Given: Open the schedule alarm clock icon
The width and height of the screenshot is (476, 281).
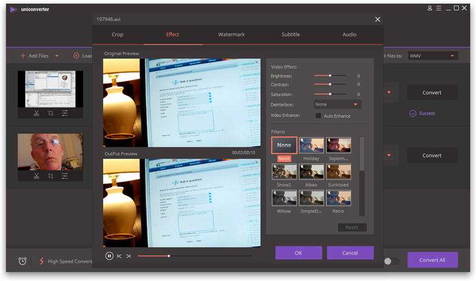Looking at the screenshot, I should (22, 261).
